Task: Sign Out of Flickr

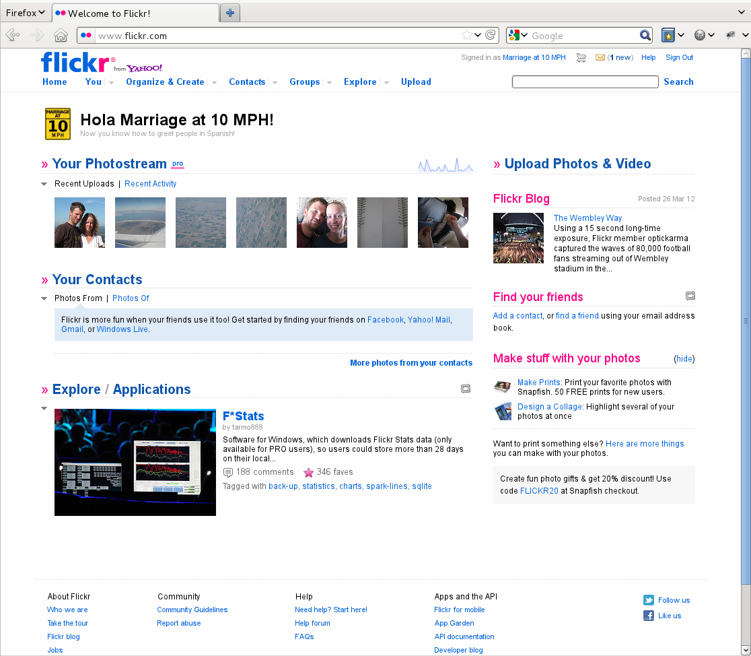Action: pos(679,57)
